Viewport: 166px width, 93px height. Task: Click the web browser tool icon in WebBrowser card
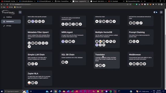(x=144, y=64)
